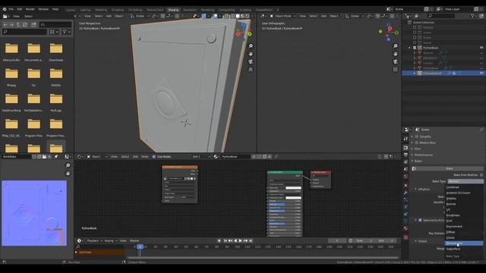Open Object Data green triangle tab
Image resolution: width=486 pixels, height=273 pixels.
click(406, 221)
